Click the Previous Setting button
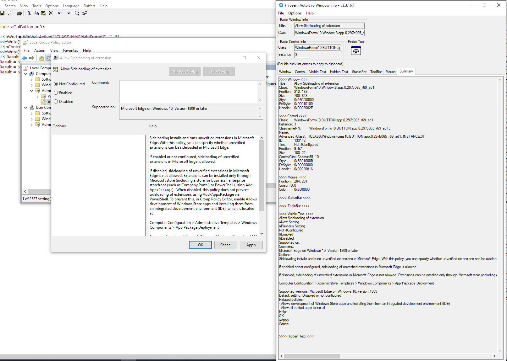This screenshot has width=507, height=361. tap(185, 72)
